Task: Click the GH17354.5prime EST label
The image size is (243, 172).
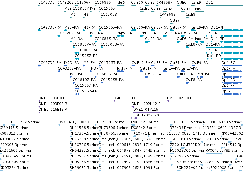Action: click(109, 122)
